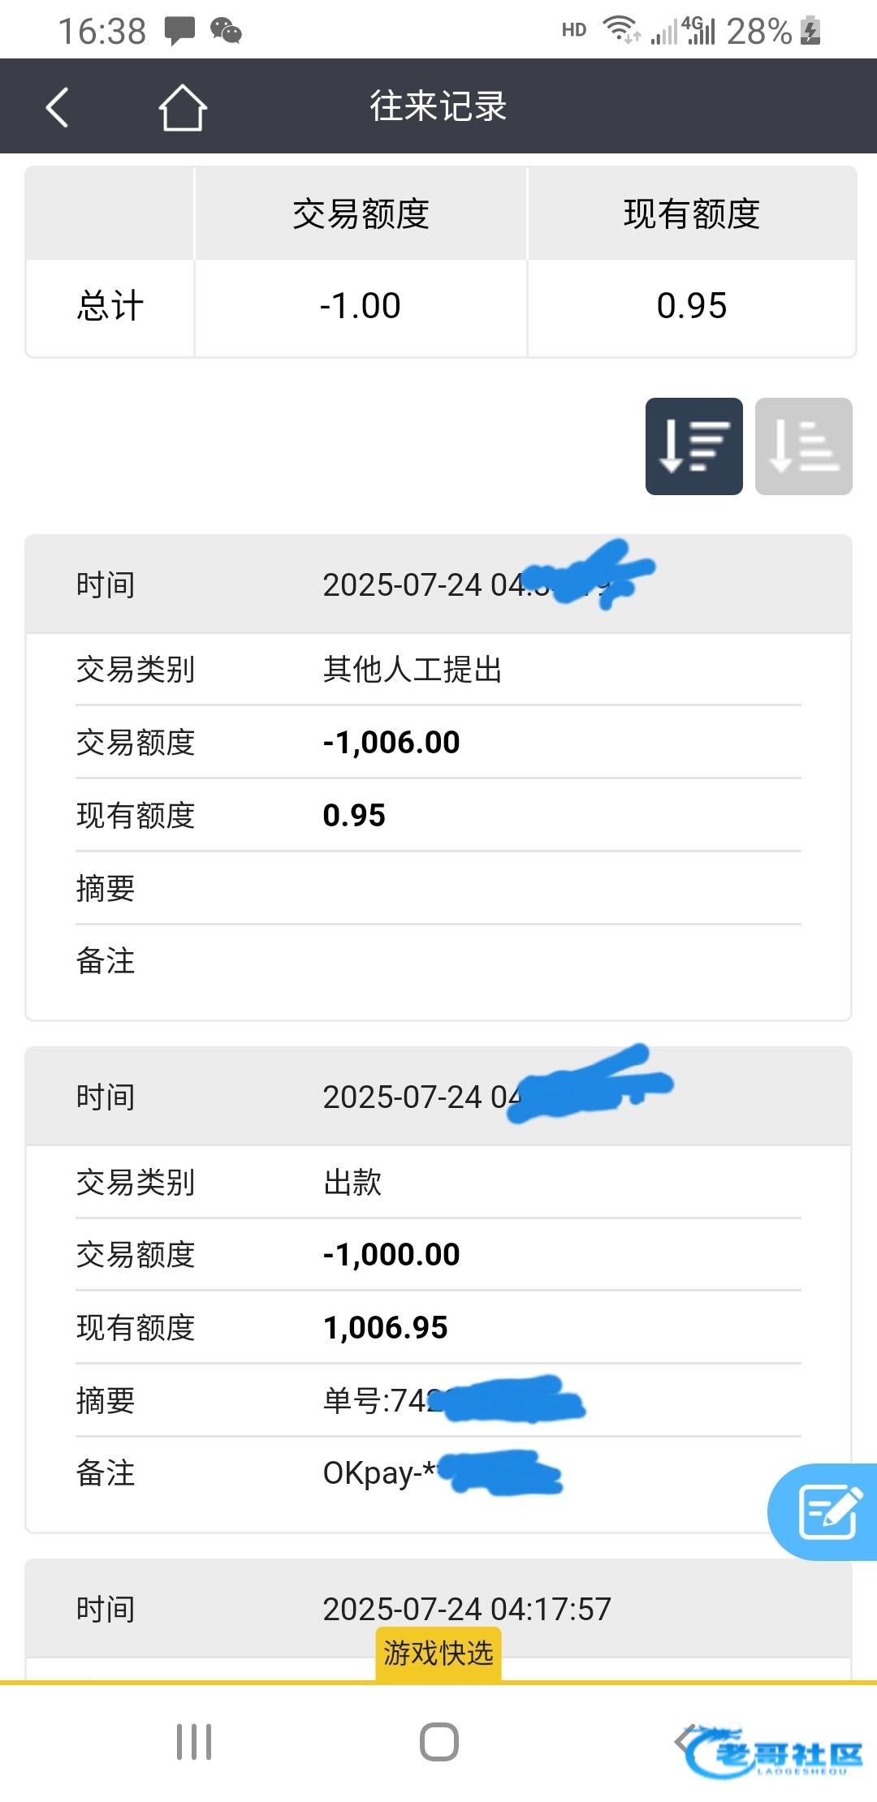Open the 游戏快选 quick game tab

[438, 1653]
